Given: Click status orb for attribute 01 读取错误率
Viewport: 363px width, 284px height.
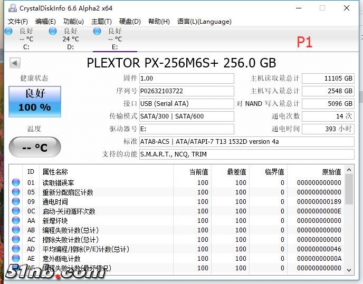Looking at the screenshot, I should 16,183.
